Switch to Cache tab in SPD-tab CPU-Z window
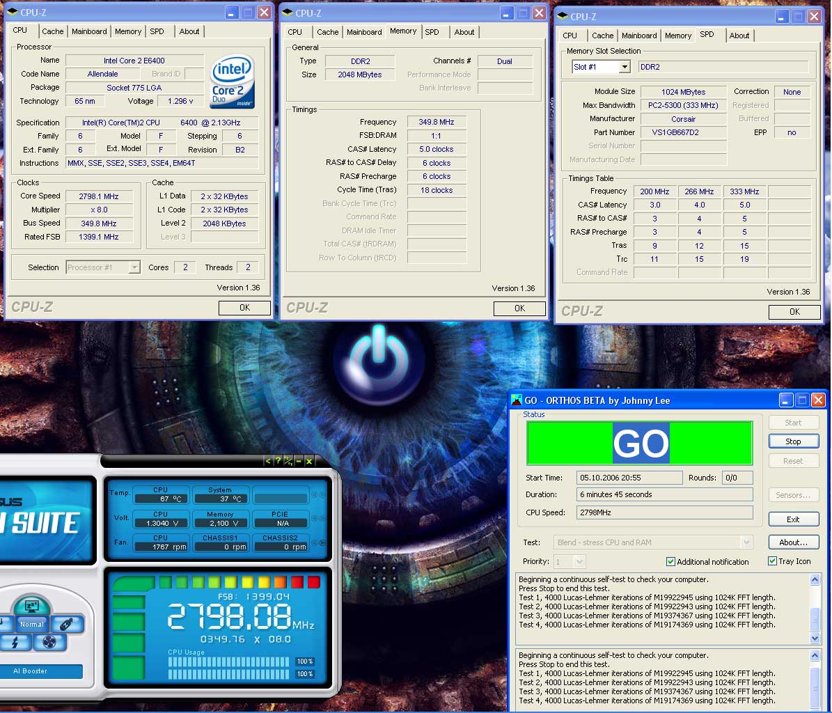The width and height of the screenshot is (832, 713). (x=602, y=36)
